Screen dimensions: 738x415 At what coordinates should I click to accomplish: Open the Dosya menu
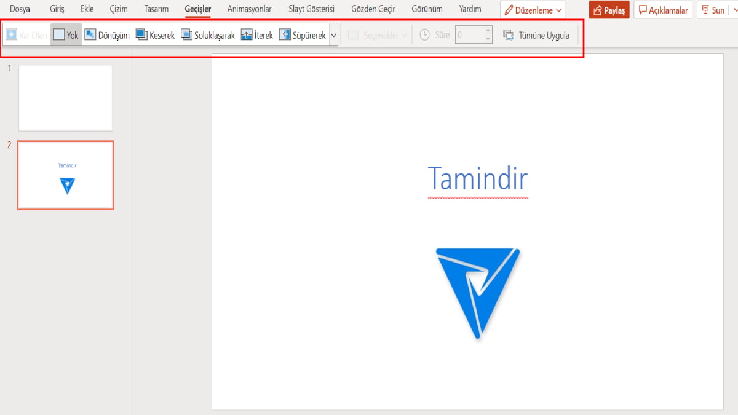[x=20, y=9]
